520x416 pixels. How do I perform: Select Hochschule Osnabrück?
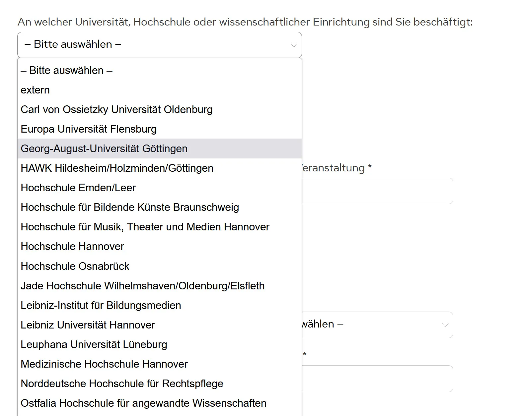[x=160, y=266]
